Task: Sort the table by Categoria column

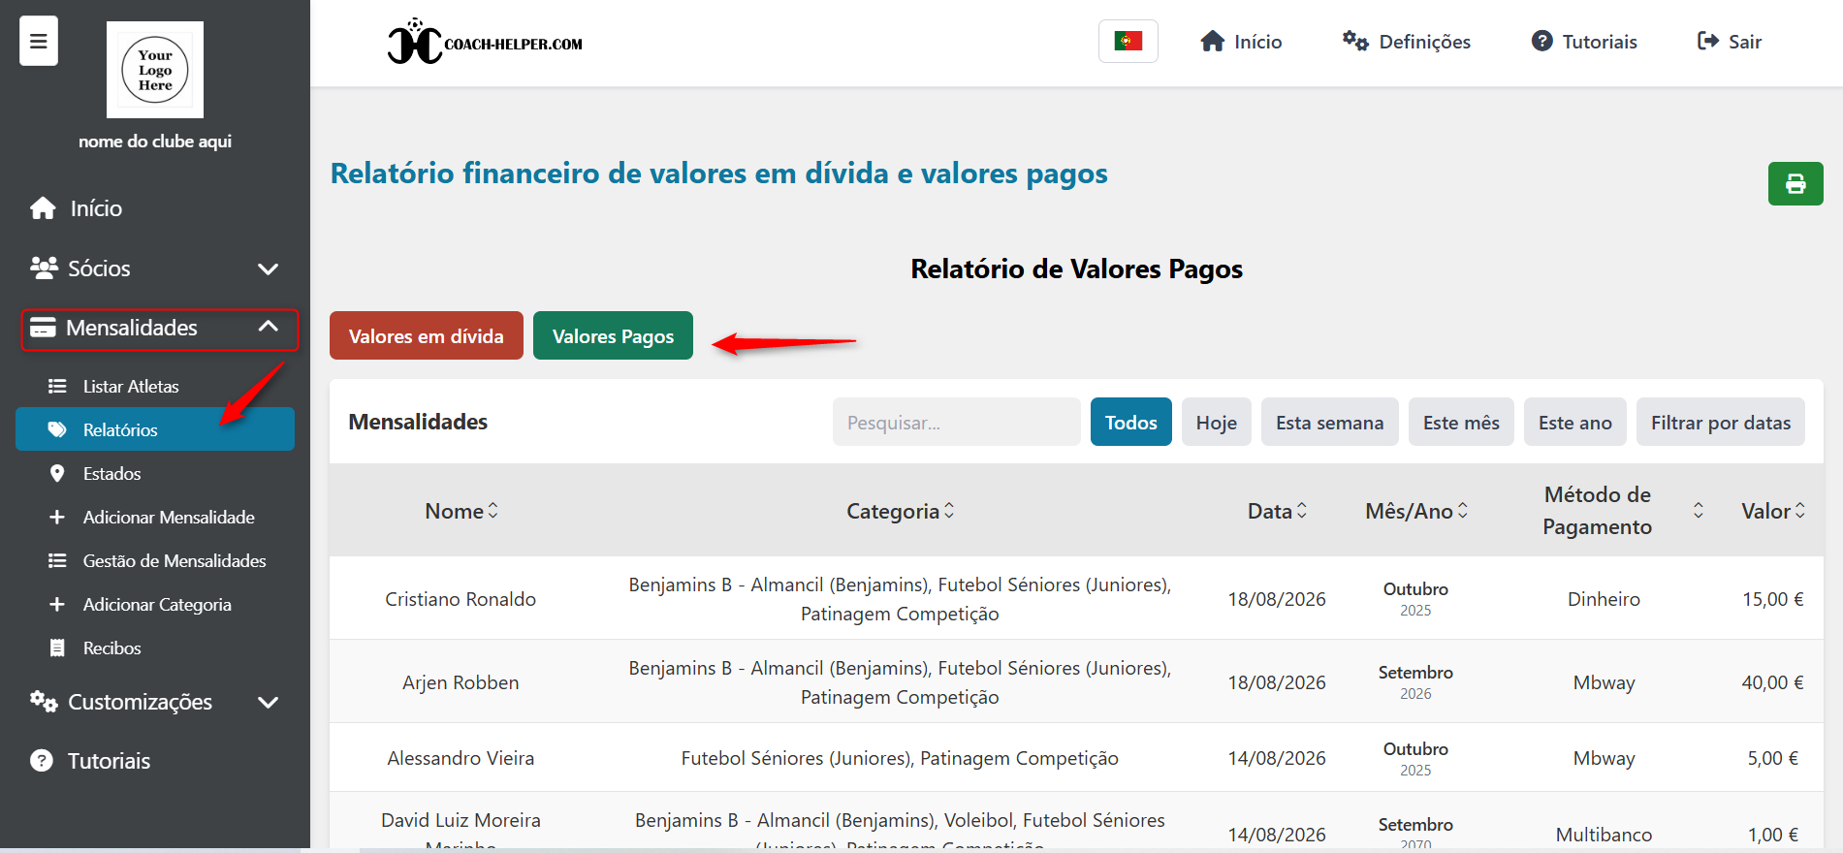Action: [x=900, y=511]
